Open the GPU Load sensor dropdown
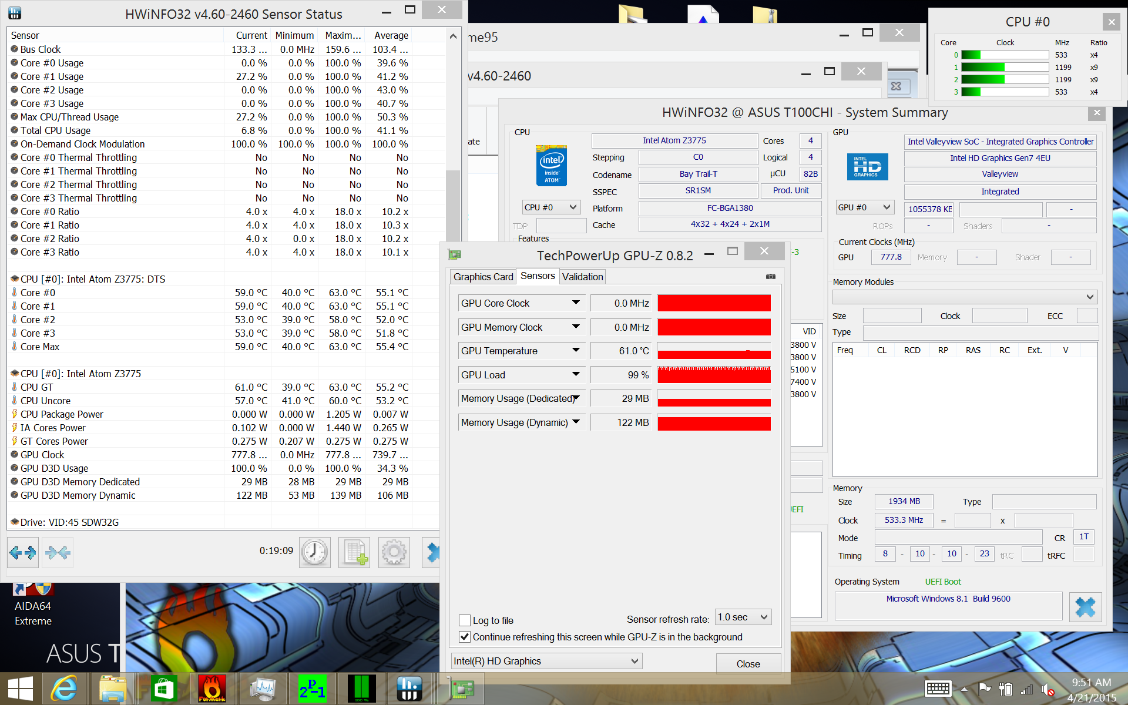 [576, 374]
